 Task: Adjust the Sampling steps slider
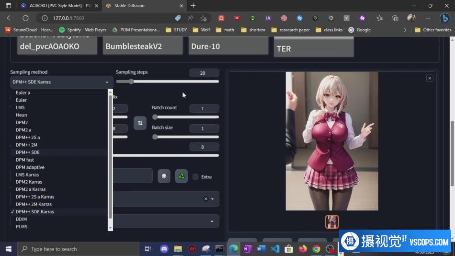168,81
